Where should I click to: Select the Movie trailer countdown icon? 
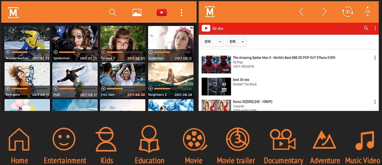point(238,139)
